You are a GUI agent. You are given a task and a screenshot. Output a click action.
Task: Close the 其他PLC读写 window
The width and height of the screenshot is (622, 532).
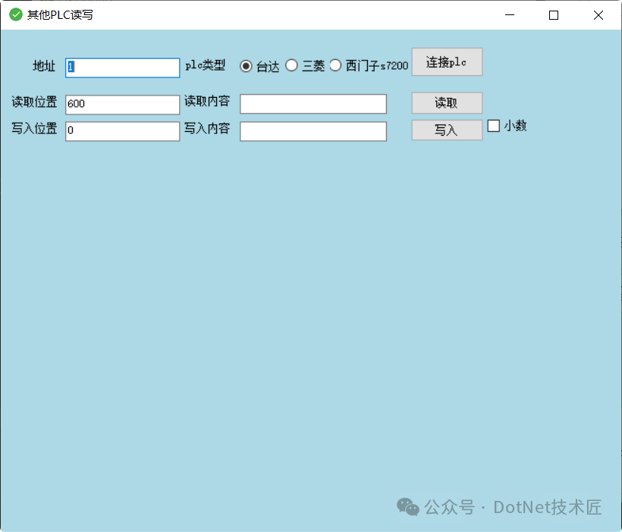pos(598,15)
